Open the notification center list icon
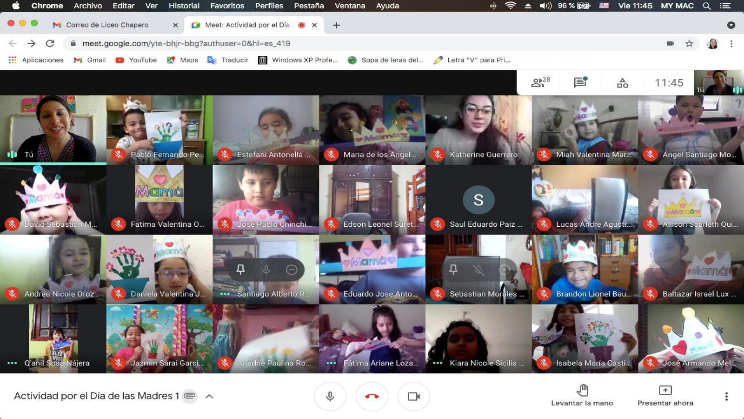744x419 pixels. click(x=725, y=6)
